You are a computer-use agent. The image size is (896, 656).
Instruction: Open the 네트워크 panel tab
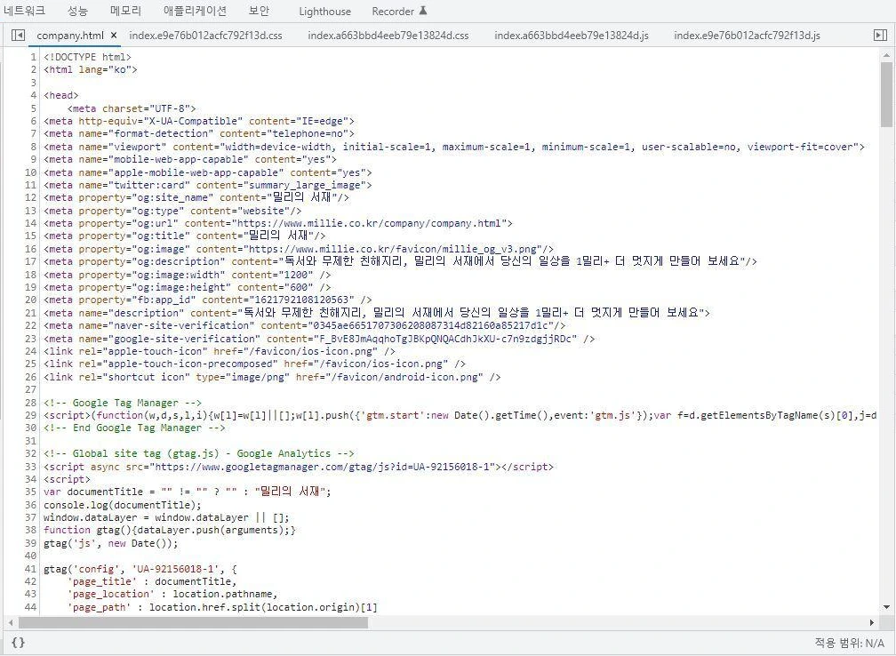coord(24,11)
